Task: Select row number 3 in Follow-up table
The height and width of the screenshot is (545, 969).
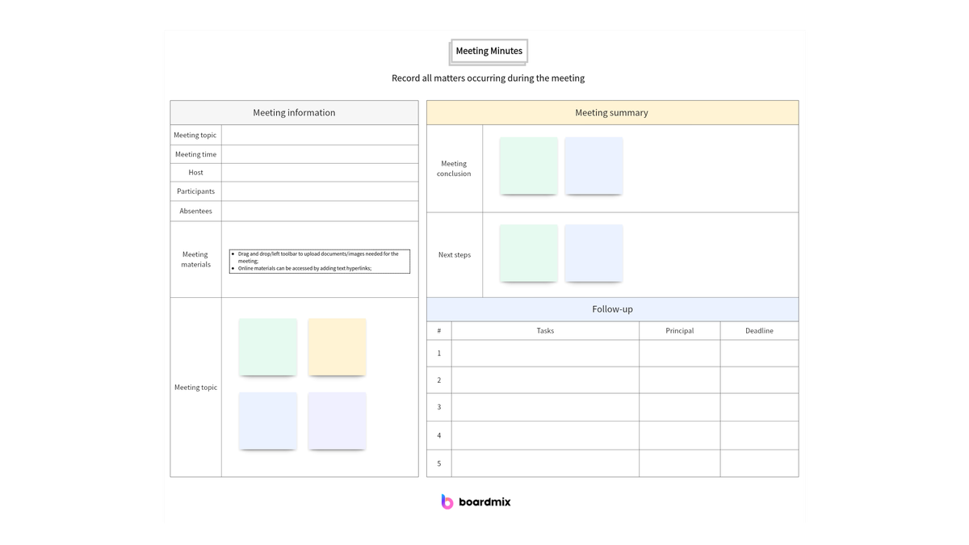Action: 439,408
